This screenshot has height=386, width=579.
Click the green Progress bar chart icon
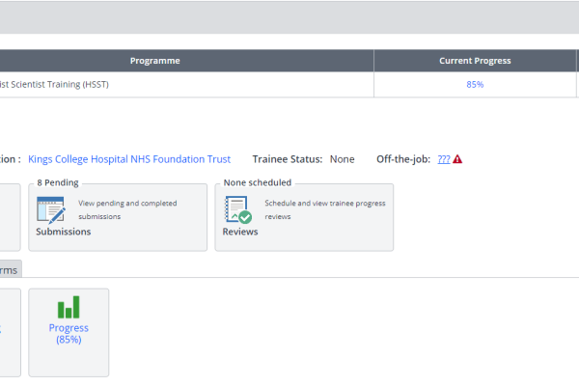coord(69,307)
